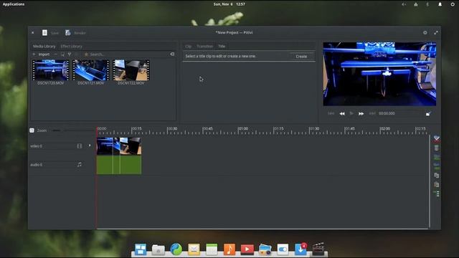Switch to the Effect Library tab
Screen dimensions: 459x258
pos(71,46)
